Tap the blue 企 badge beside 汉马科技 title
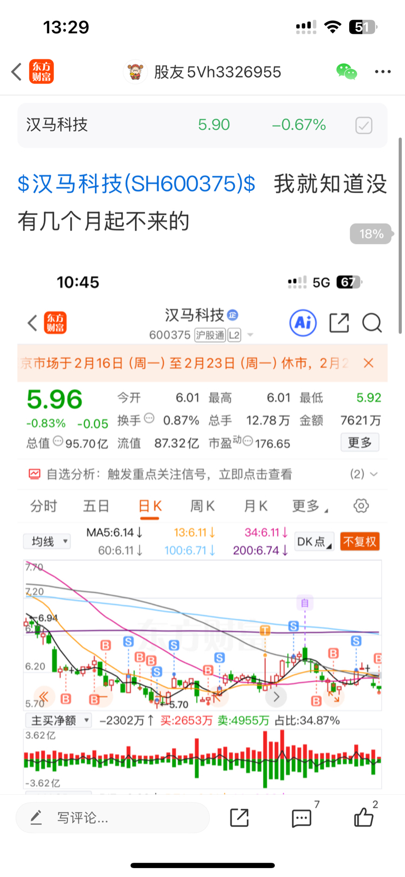 pos(233,315)
